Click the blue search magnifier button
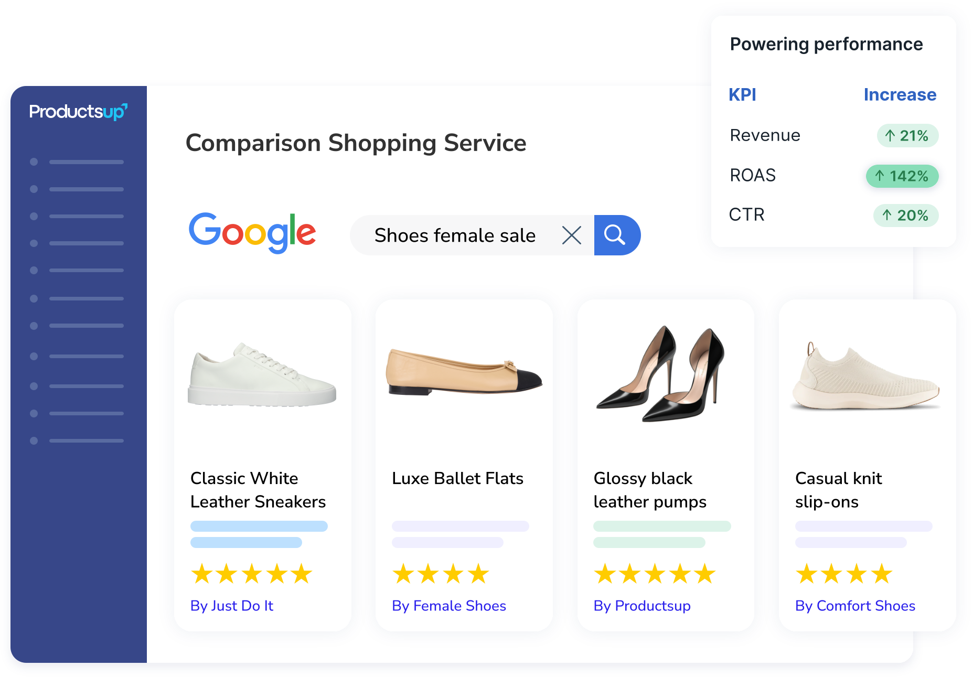This screenshot has width=973, height=677. [617, 235]
